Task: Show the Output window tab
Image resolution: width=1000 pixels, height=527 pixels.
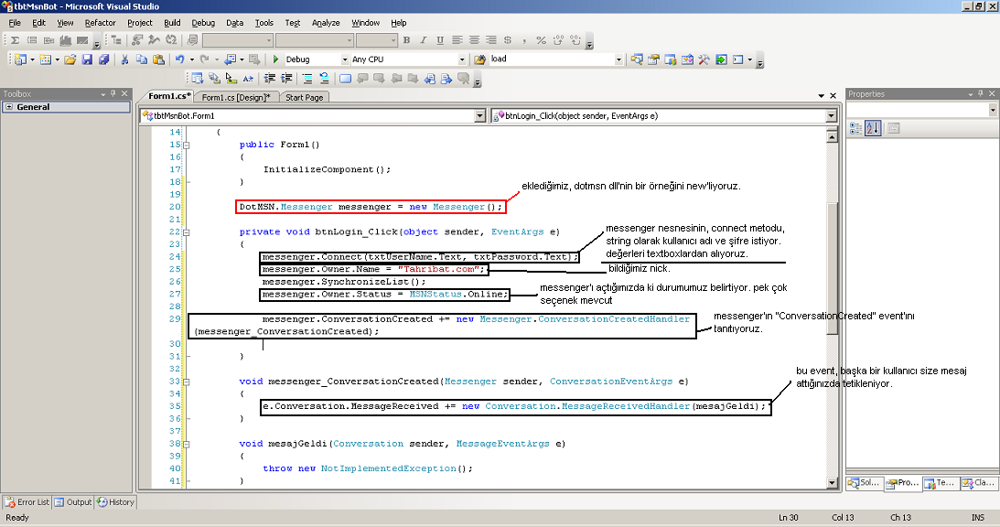Action: (x=73, y=501)
